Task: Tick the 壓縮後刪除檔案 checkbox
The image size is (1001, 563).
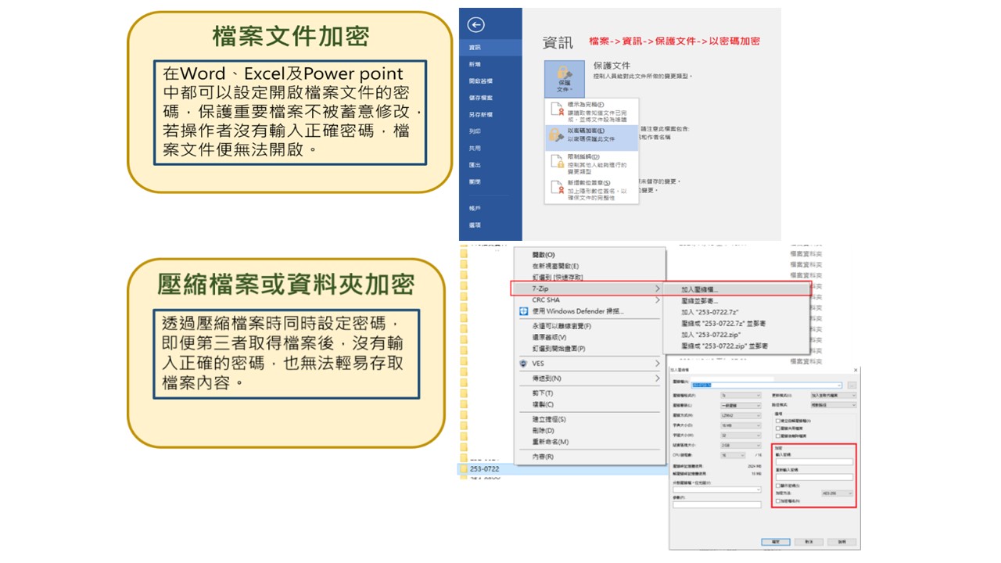Action: (x=778, y=436)
